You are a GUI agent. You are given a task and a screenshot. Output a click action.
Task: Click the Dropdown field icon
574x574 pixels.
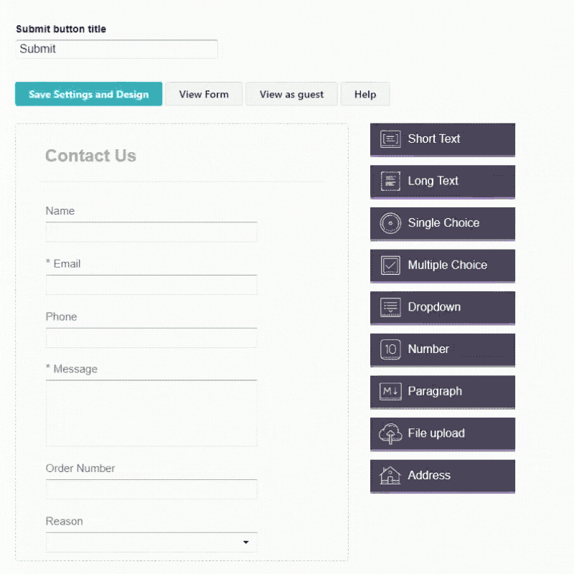click(390, 307)
